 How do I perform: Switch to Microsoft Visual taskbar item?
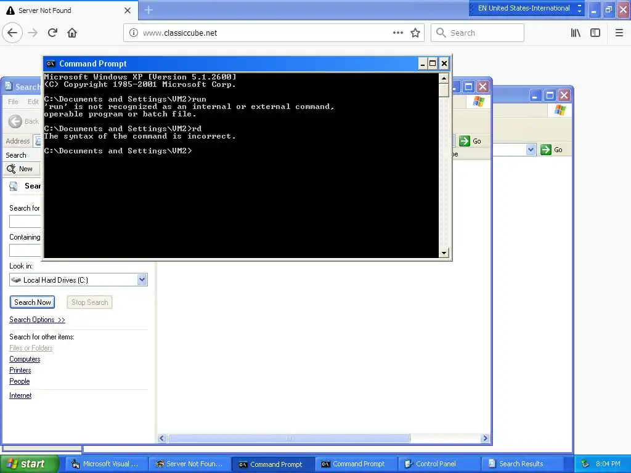[106, 464]
